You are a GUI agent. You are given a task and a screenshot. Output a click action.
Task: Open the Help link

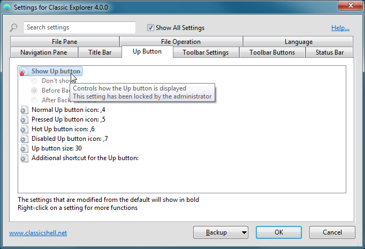tap(340, 28)
